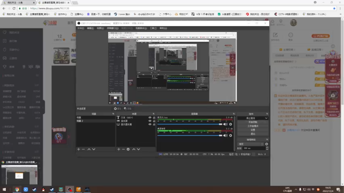Open the 渐变 transition combo box

point(251,144)
